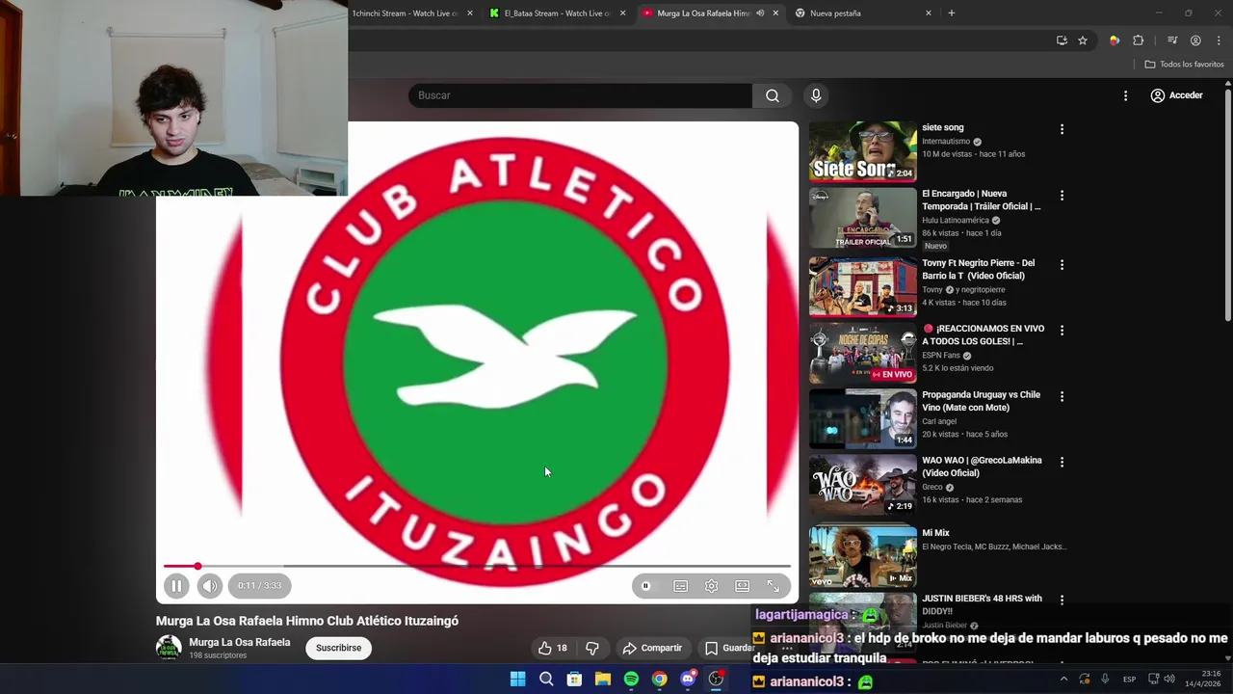Open Chrome from the taskbar
The width and height of the screenshot is (1233, 694).
659,680
